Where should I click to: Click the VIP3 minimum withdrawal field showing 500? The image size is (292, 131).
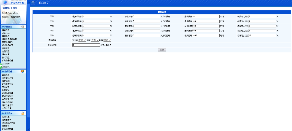pos(206,31)
